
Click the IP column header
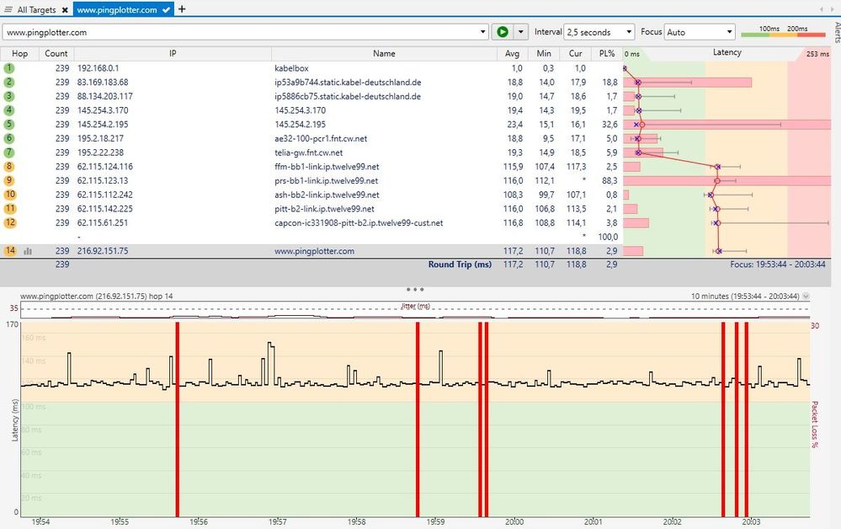173,54
